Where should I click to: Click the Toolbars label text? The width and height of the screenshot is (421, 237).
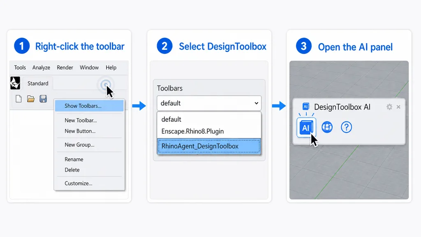click(170, 88)
